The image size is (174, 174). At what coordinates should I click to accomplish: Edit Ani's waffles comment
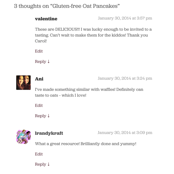click(x=39, y=105)
